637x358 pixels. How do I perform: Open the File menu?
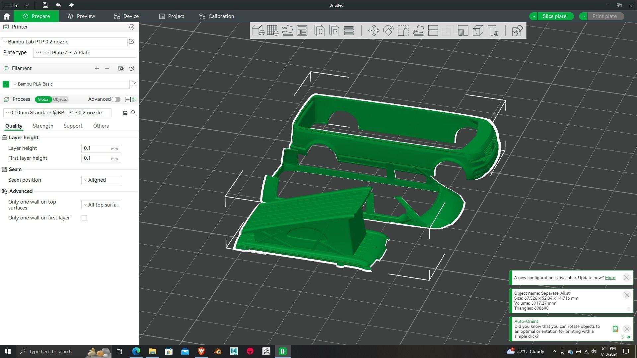point(11,5)
